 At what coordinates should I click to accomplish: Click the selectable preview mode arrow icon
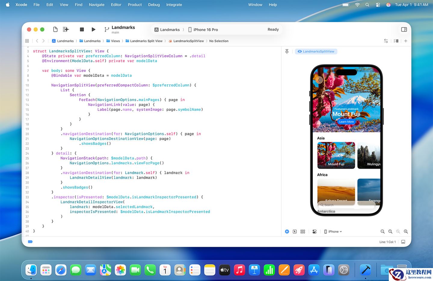tap(295, 232)
